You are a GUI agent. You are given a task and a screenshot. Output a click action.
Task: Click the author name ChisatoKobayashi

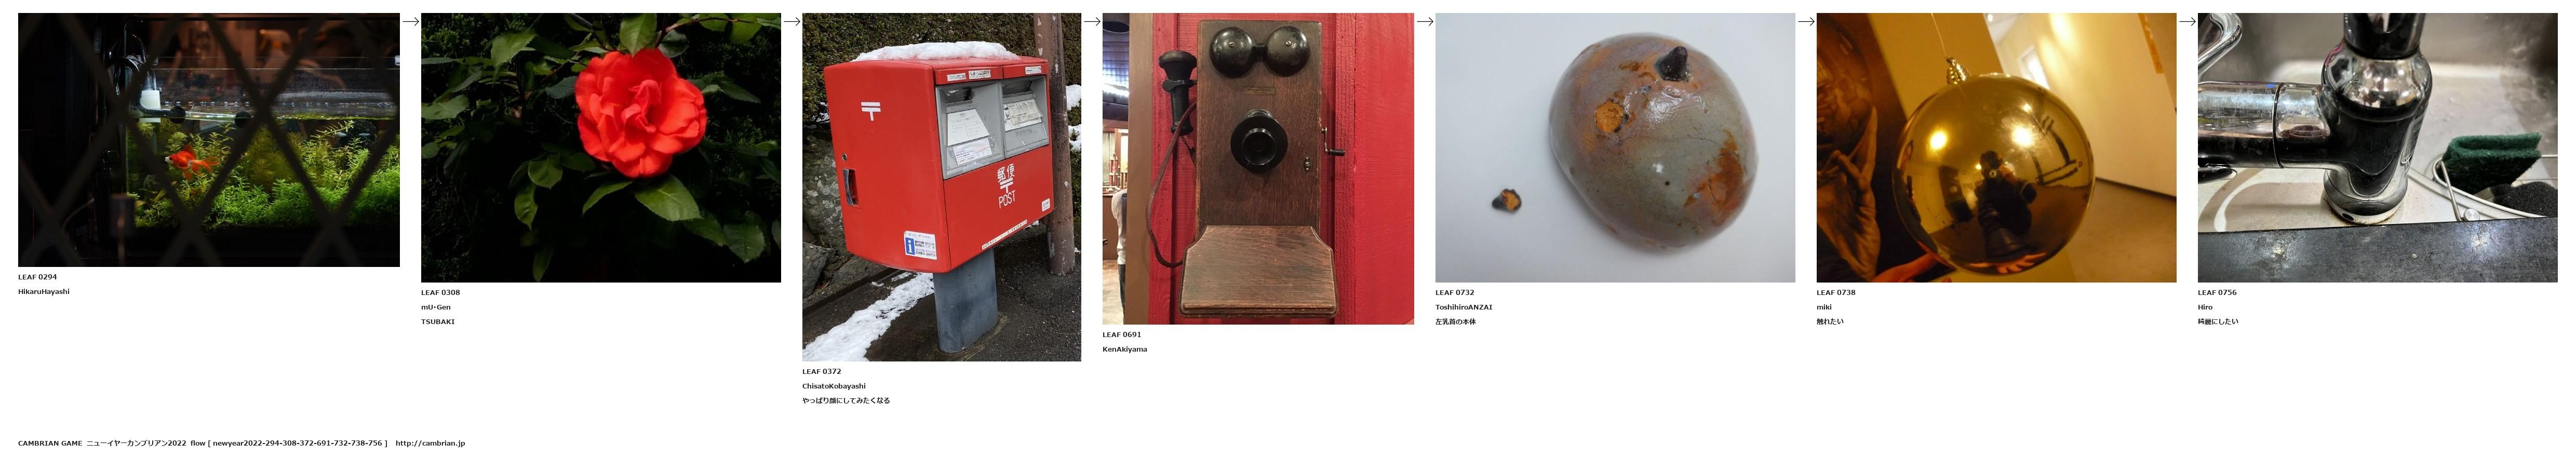(x=834, y=386)
